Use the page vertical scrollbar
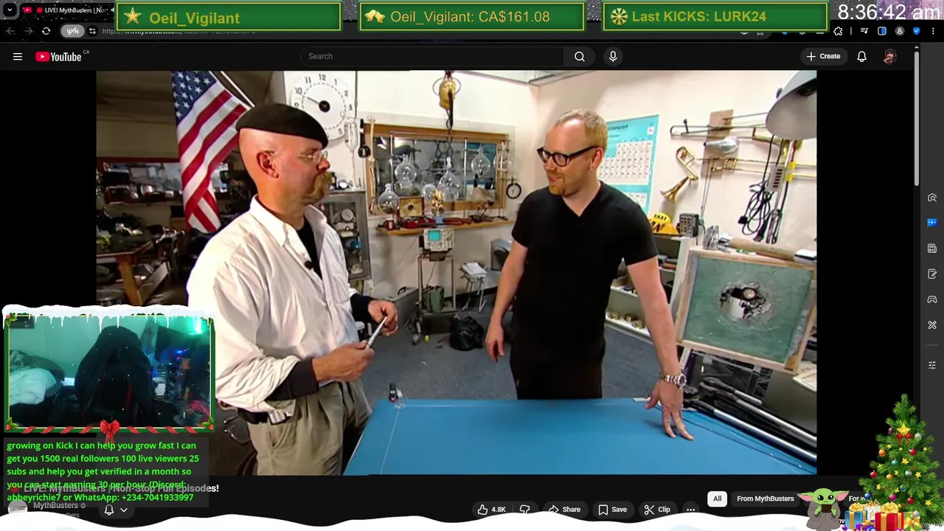The image size is (944, 531). point(917,118)
